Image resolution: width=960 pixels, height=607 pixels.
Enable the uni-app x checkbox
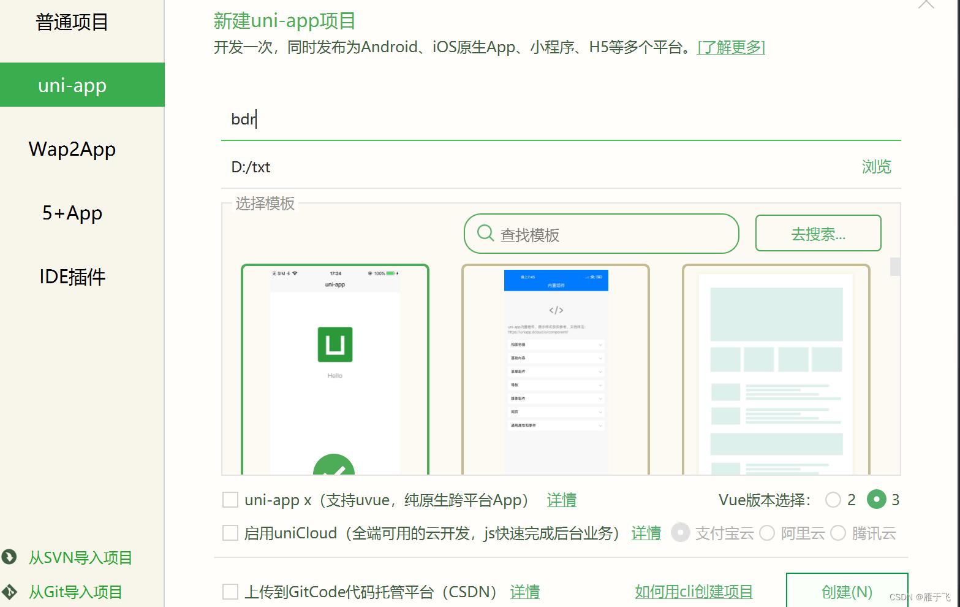pos(230,500)
